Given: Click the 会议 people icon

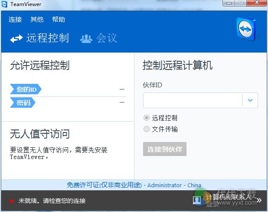Looking at the screenshot, I should (86, 39).
